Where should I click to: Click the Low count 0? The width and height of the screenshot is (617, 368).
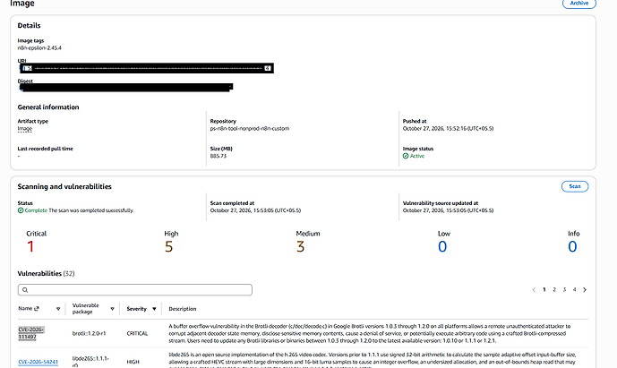pyautogui.click(x=442, y=247)
